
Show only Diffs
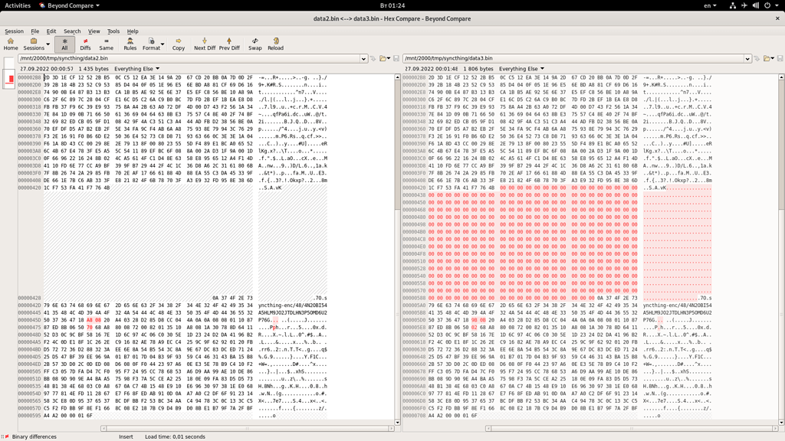click(85, 44)
